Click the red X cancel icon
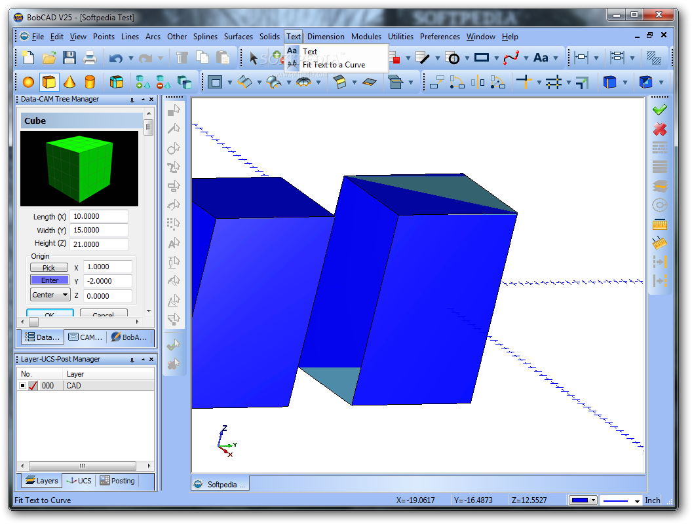Screen dimensions: 692x524 coord(660,129)
